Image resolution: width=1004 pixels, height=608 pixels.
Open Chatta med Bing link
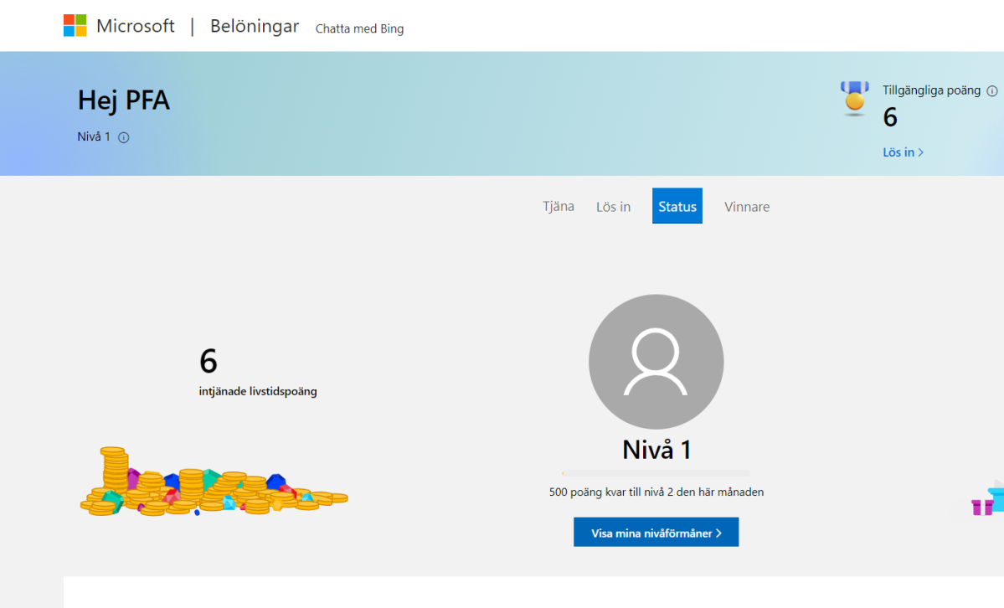pos(359,29)
